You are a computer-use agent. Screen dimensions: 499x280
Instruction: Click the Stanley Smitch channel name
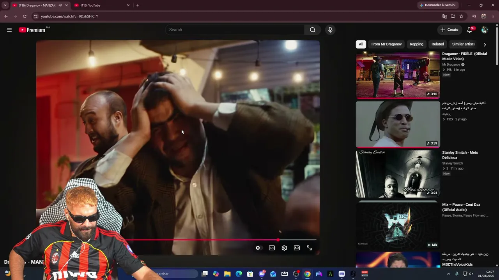453,163
